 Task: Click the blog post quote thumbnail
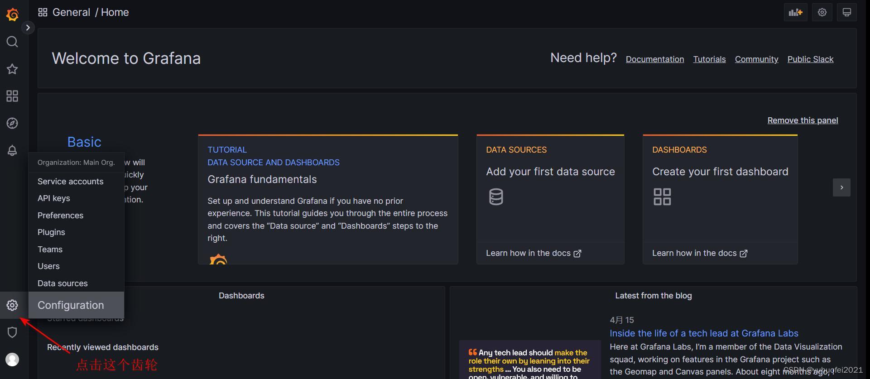[530, 360]
